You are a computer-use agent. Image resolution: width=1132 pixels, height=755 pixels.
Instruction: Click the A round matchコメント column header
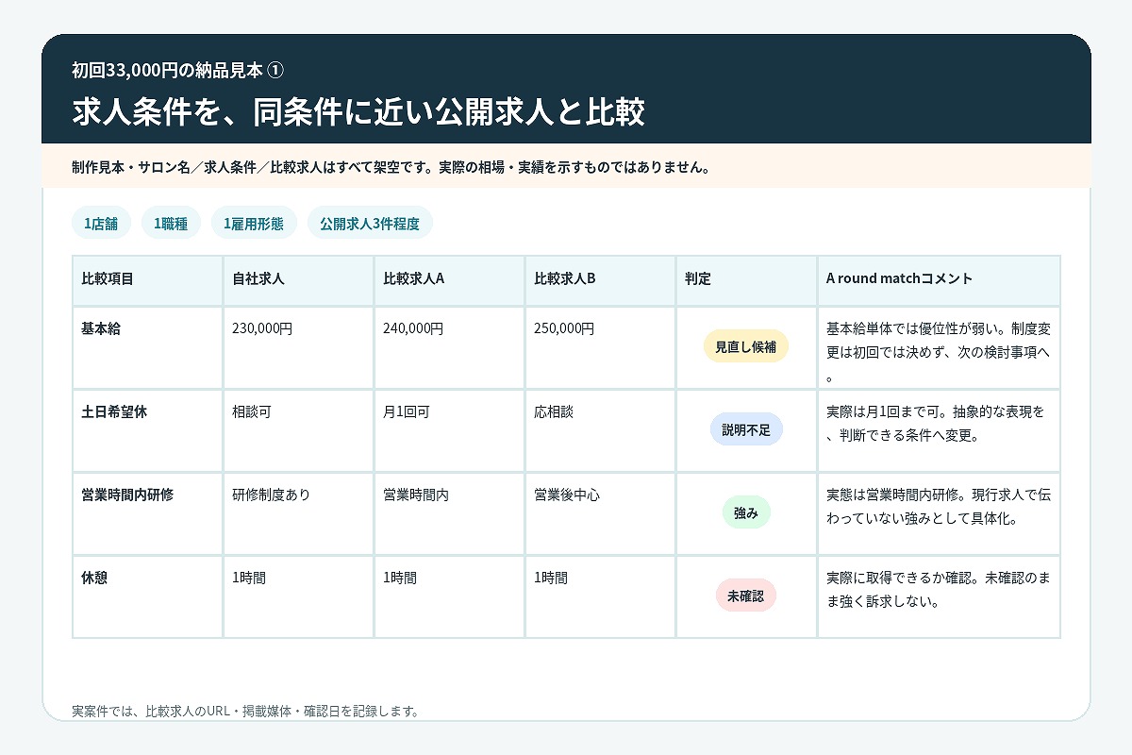939,279
